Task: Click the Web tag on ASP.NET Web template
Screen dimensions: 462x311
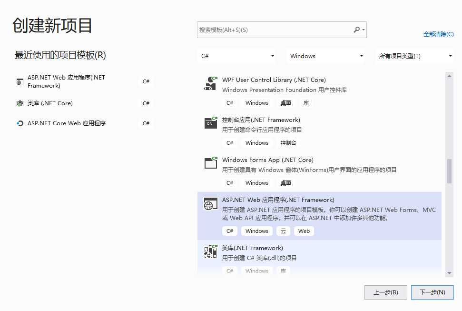Action: [x=304, y=231]
